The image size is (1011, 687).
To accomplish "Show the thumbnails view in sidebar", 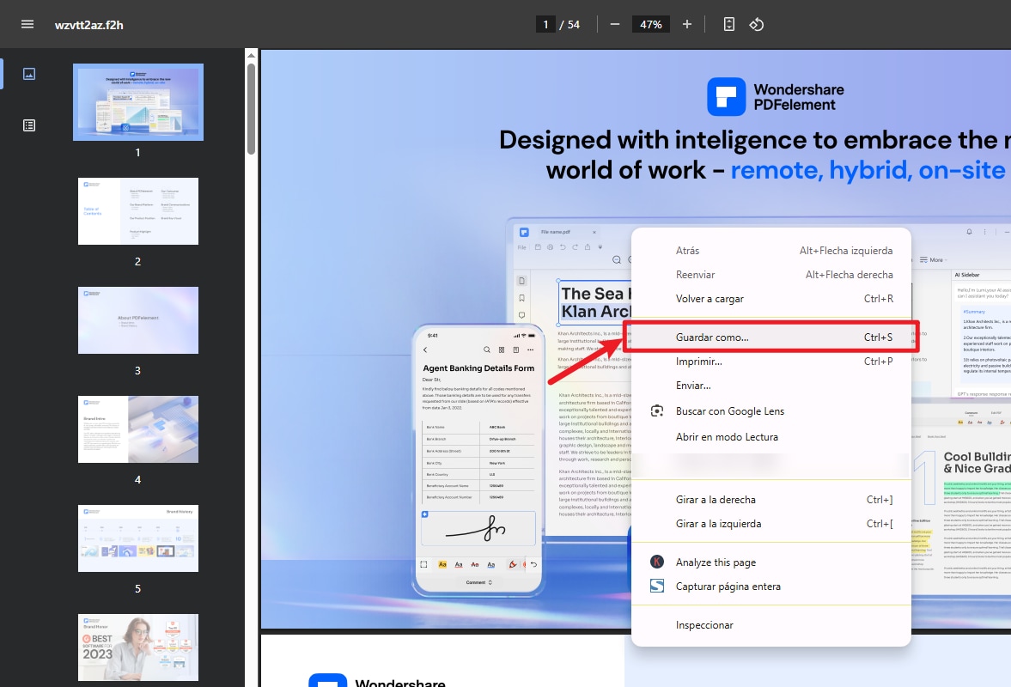I will pyautogui.click(x=29, y=74).
